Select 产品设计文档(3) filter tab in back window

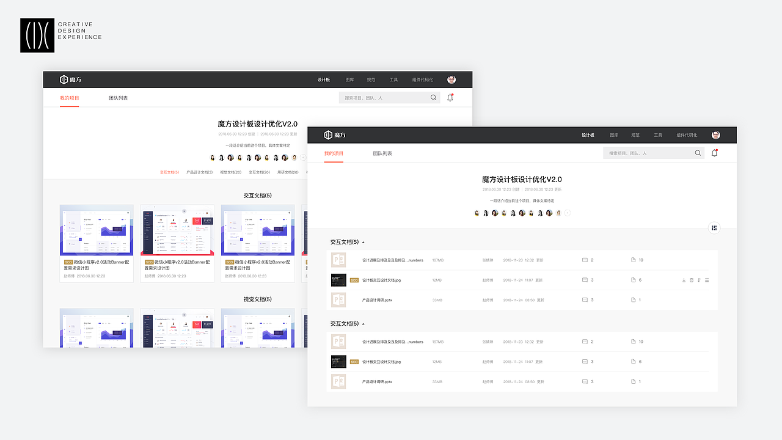200,172
